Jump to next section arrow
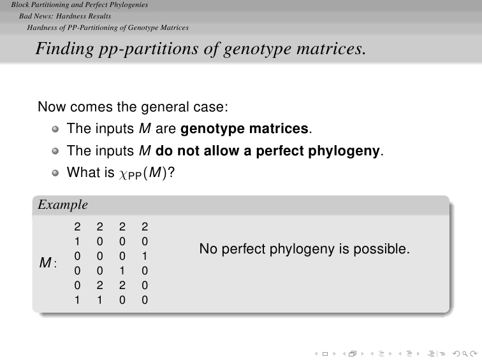 click(x=418, y=354)
